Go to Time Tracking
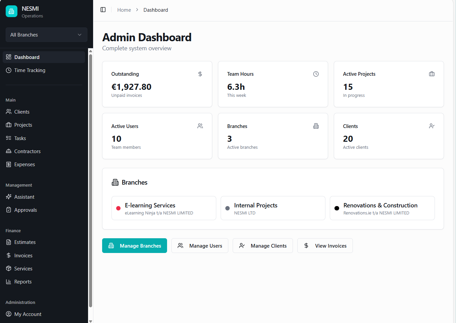This screenshot has width=456, height=323. click(44, 70)
